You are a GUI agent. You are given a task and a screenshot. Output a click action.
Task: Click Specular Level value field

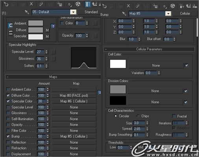41,52
